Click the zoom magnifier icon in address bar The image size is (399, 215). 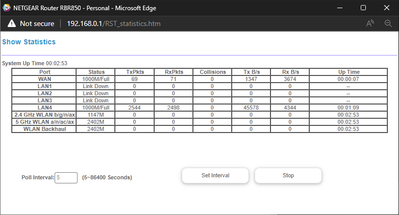[x=388, y=24]
